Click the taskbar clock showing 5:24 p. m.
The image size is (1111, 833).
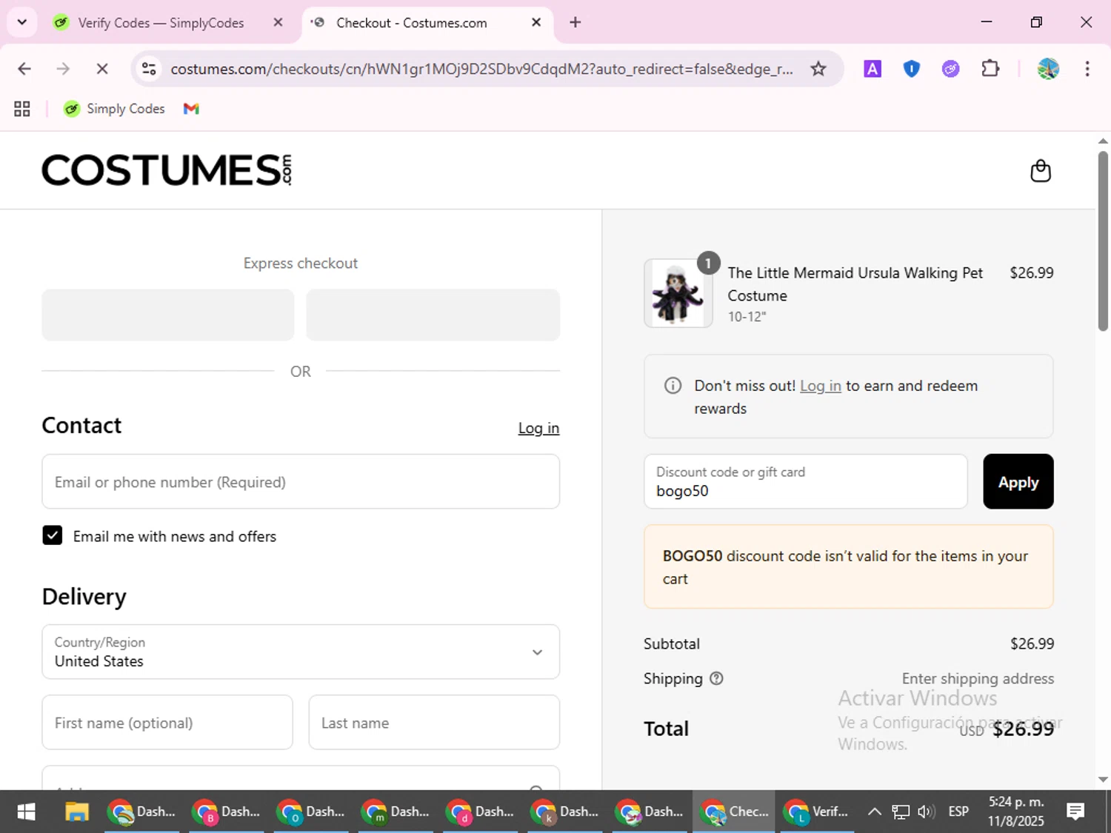click(1015, 812)
